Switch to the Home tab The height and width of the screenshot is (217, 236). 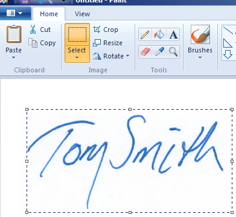pyautogui.click(x=49, y=14)
